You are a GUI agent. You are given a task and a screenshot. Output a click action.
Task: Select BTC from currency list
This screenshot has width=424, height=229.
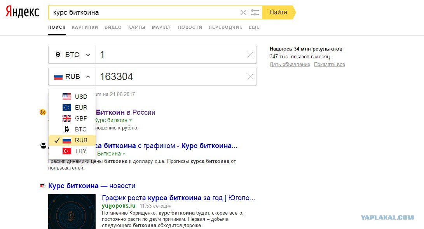click(72, 129)
